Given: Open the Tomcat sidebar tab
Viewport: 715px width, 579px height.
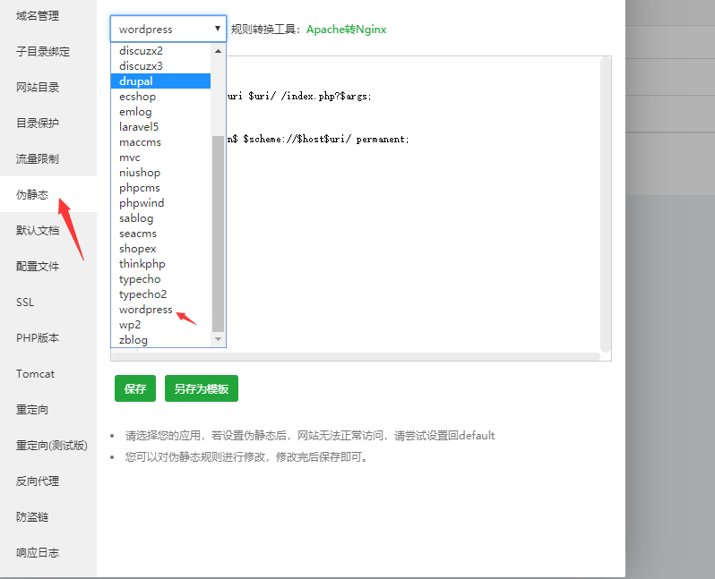Looking at the screenshot, I should [47, 373].
